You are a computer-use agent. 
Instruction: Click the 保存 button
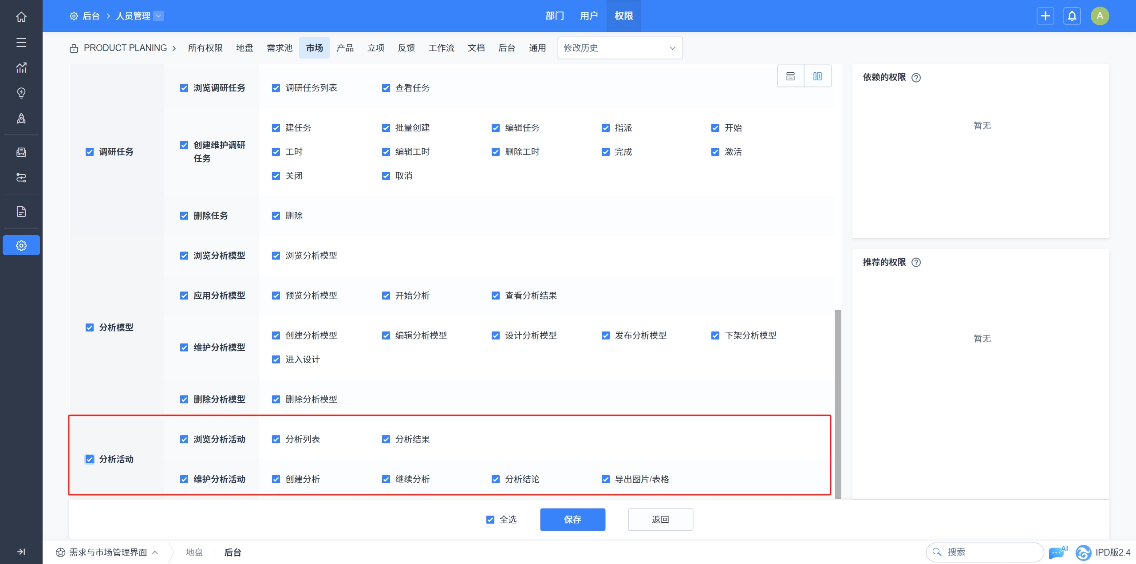click(572, 520)
